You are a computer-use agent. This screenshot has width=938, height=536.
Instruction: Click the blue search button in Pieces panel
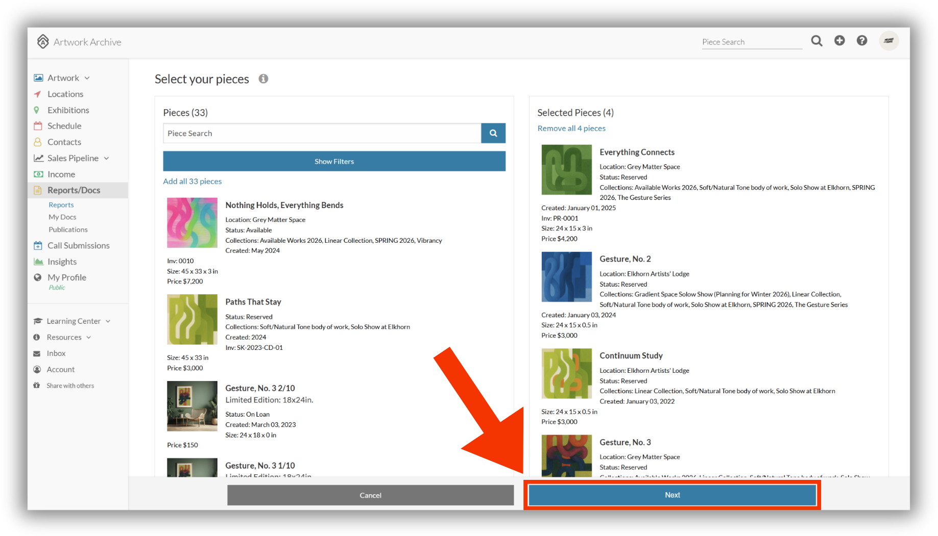(493, 133)
